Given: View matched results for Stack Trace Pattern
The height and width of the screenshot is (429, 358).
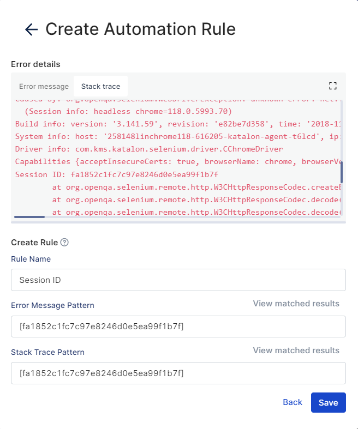Looking at the screenshot, I should pyautogui.click(x=296, y=351).
